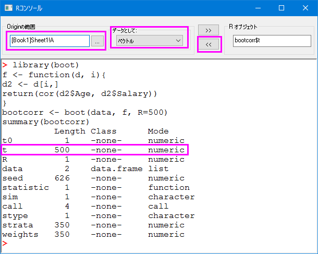Click the 'library(boot)' command line
Screen dimensions: 318x254
pos(46,65)
